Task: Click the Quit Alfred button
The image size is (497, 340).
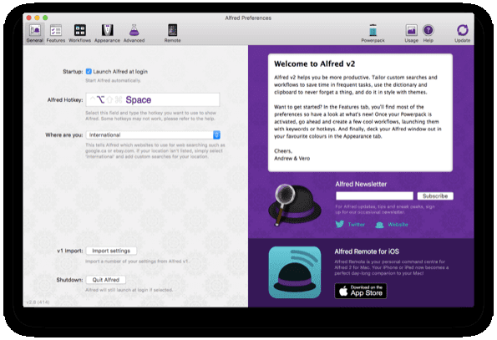Action: point(106,280)
